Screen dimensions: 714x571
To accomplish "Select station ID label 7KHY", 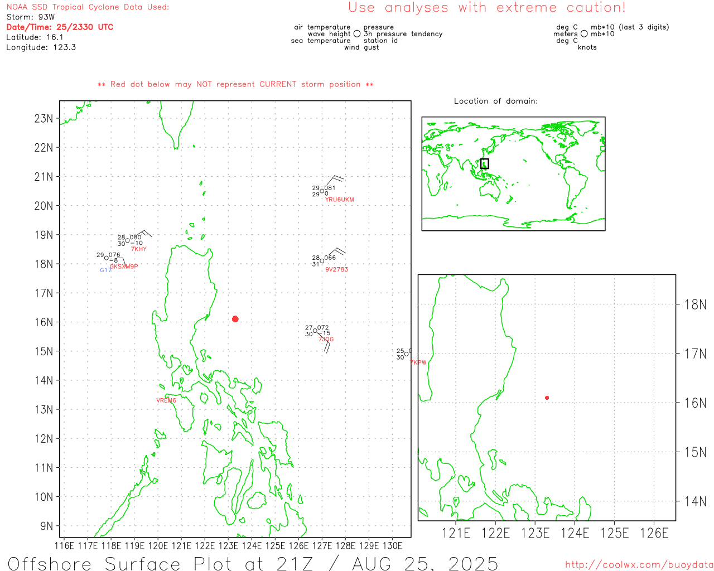I will pyautogui.click(x=139, y=249).
